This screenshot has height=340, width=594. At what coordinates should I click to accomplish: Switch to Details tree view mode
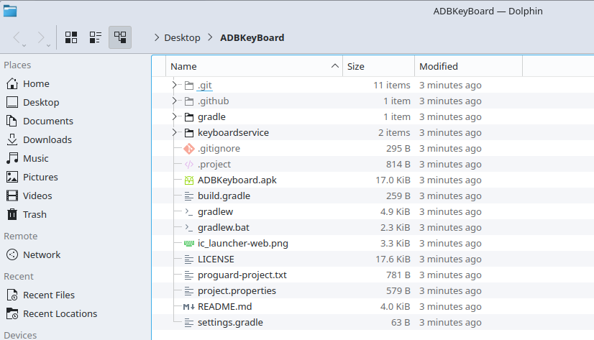pyautogui.click(x=120, y=37)
